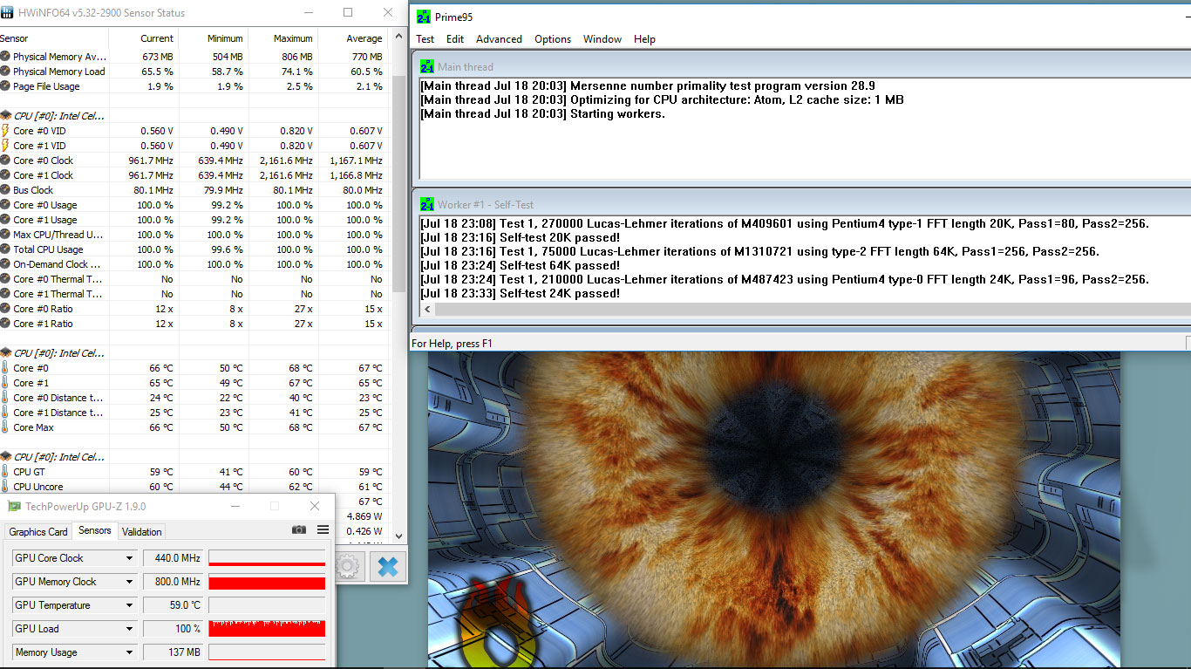Click the Current column header in HWiNFO
1191x669 pixels.
click(144, 38)
